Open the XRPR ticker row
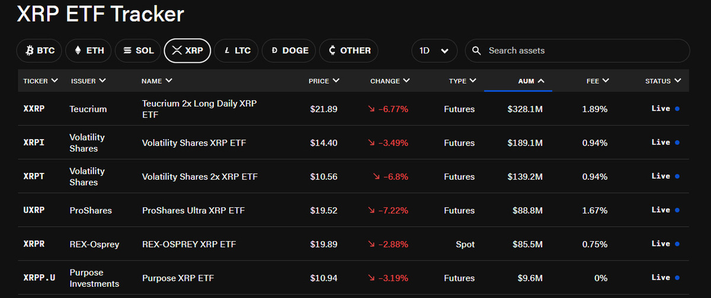The width and height of the screenshot is (711, 298). coord(34,244)
